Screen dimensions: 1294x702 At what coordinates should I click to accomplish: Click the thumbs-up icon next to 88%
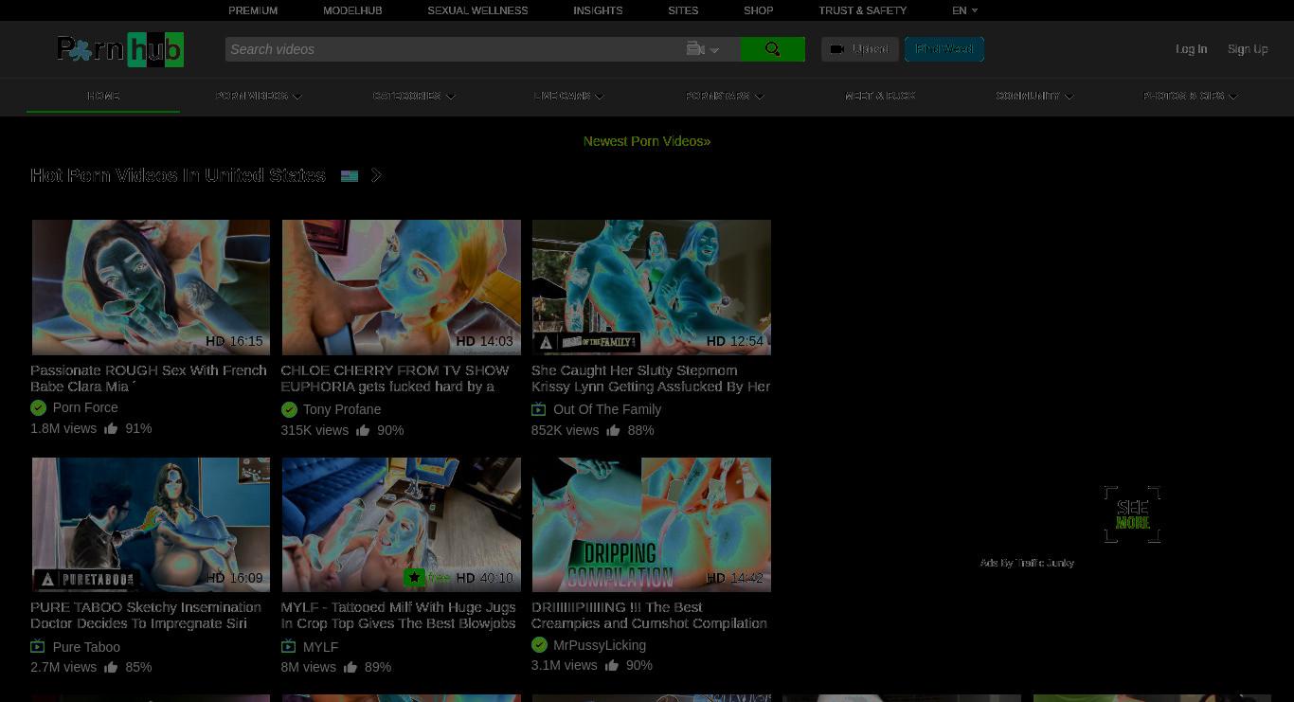click(613, 430)
